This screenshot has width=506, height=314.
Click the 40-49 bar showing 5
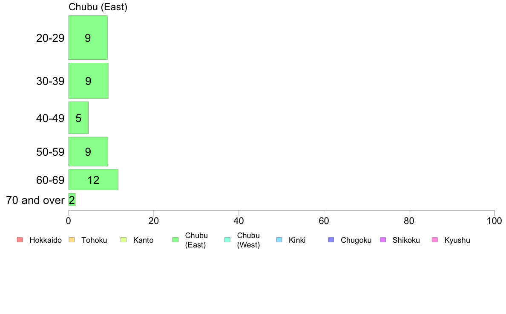[x=78, y=118]
